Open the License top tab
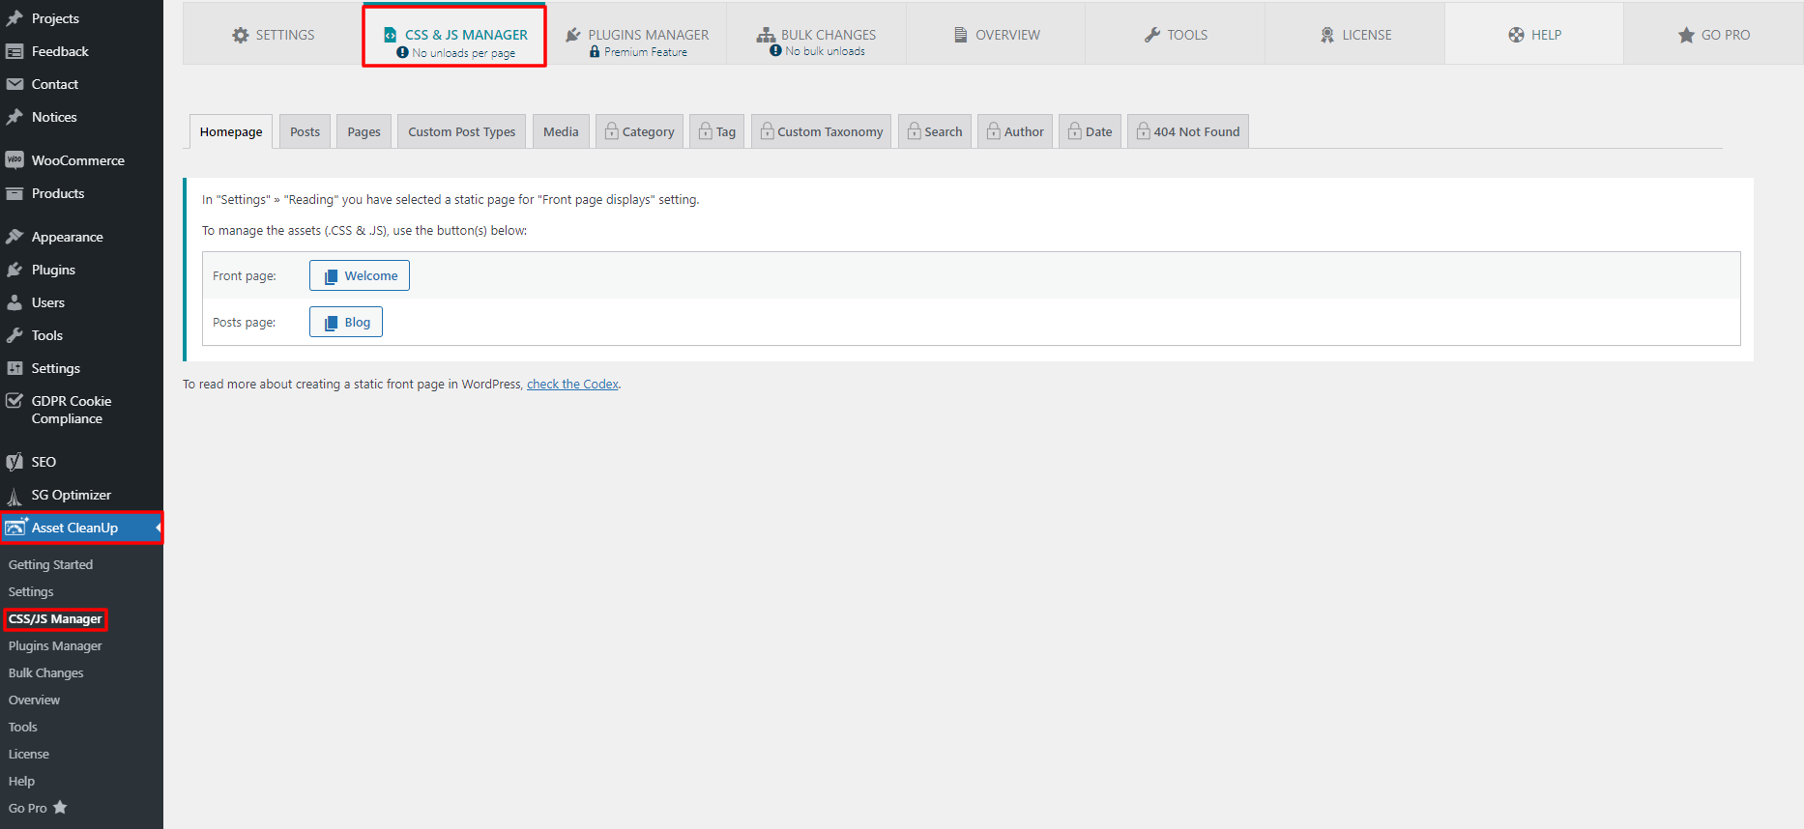Viewport: 1804px width, 829px height. tap(1354, 35)
